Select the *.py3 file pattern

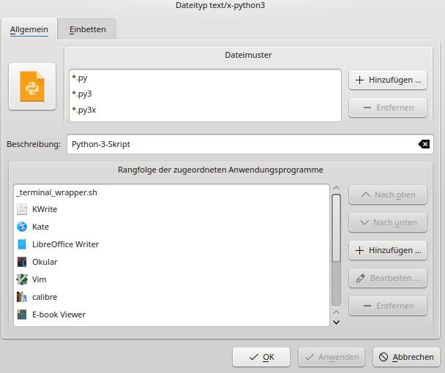click(x=82, y=94)
